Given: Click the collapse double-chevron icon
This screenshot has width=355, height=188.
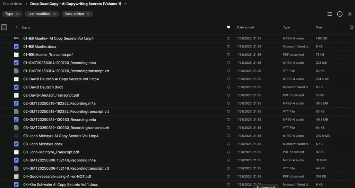Looking at the screenshot, I should [350, 14].
